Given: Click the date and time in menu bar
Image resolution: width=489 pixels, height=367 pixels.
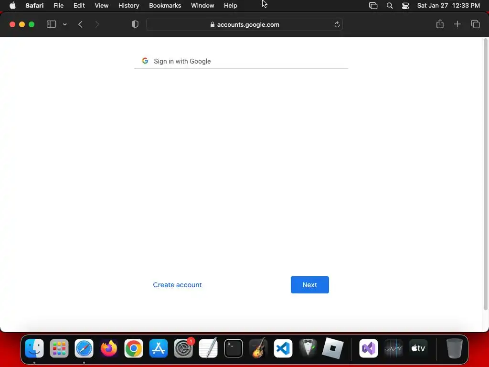Looking at the screenshot, I should pos(448,5).
